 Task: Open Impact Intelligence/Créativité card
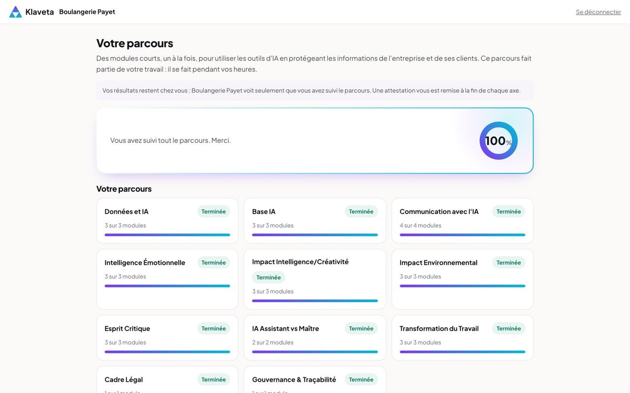315,279
